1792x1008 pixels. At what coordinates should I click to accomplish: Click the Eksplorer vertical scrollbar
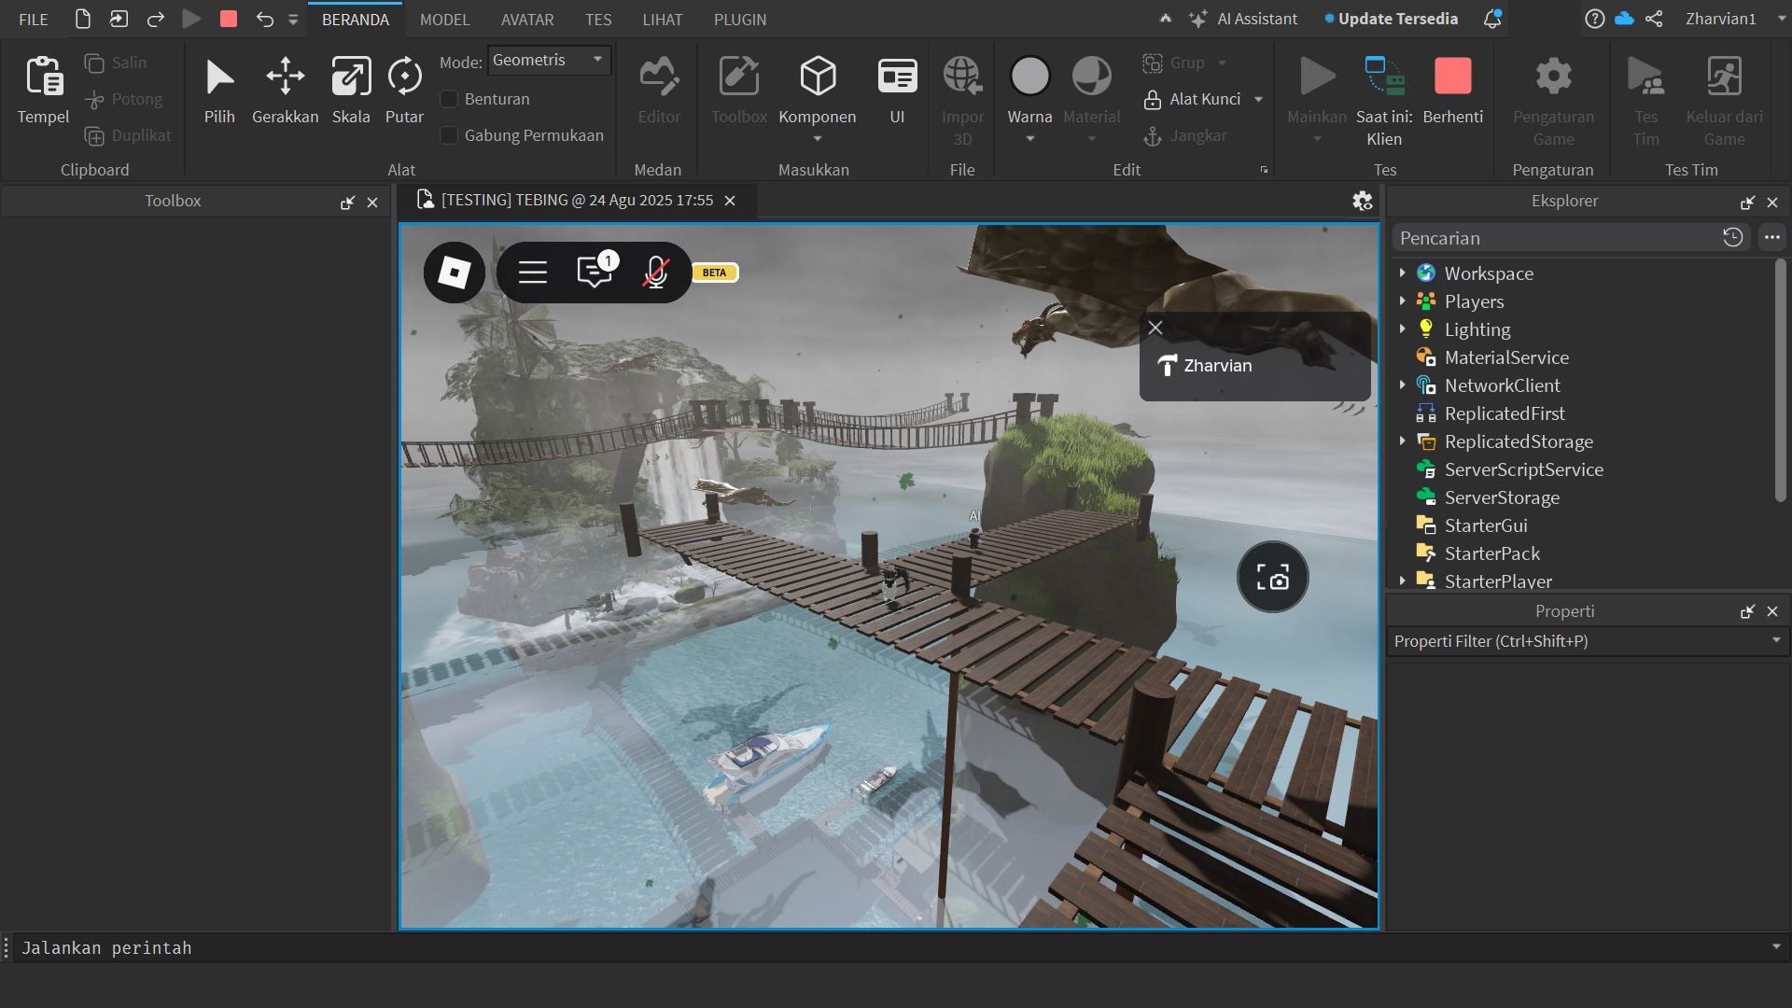(1780, 380)
